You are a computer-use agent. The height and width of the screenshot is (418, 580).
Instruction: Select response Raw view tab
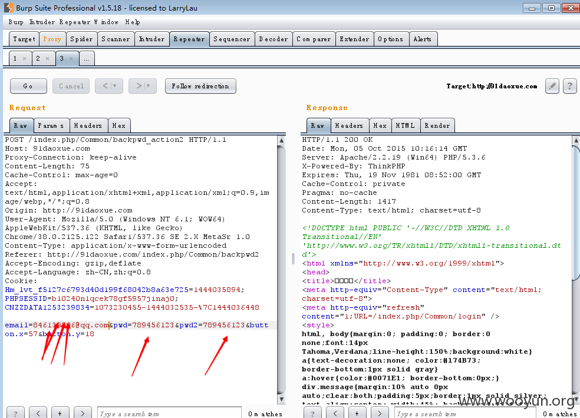[x=318, y=125]
